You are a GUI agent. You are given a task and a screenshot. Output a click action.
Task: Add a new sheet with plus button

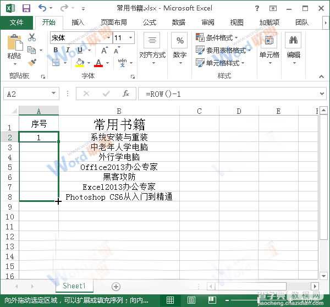pyautogui.click(x=116, y=287)
